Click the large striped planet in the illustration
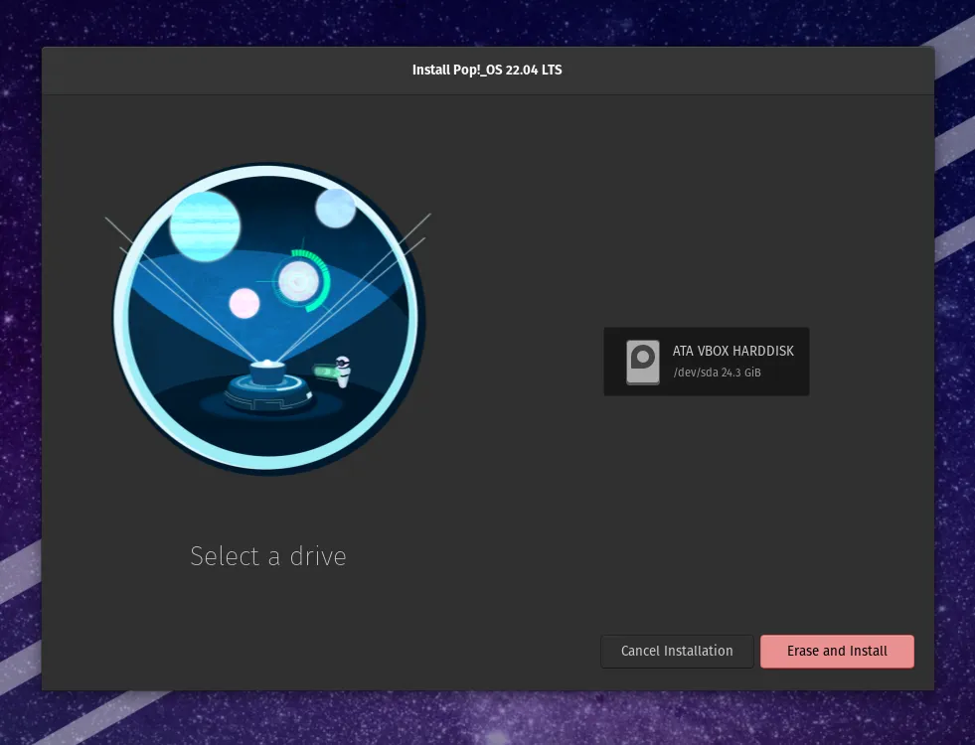975x745 pixels. tap(205, 225)
